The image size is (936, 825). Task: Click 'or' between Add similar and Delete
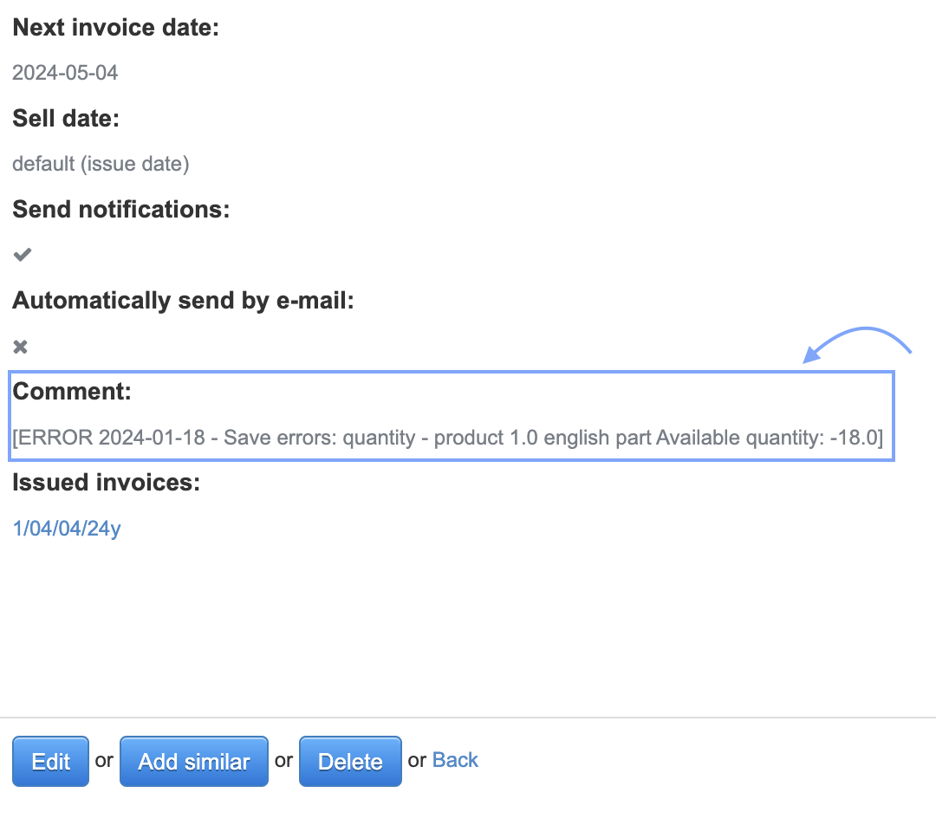[283, 761]
